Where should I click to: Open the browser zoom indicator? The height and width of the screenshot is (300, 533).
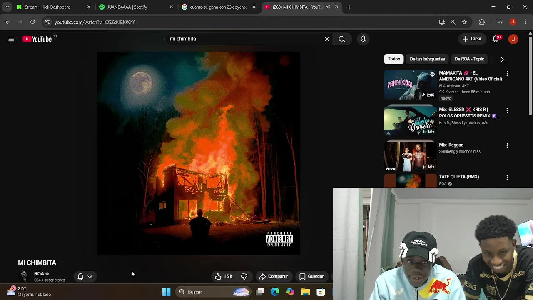click(453, 22)
